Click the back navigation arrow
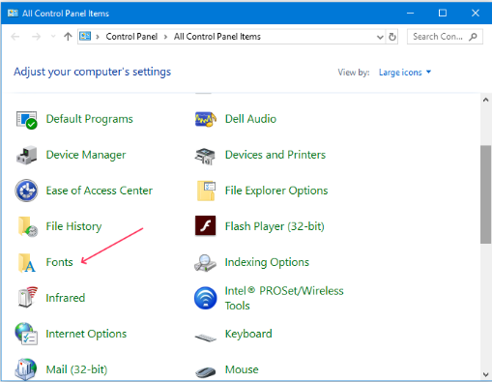Screen dimensions: 492x382 coord(15,37)
